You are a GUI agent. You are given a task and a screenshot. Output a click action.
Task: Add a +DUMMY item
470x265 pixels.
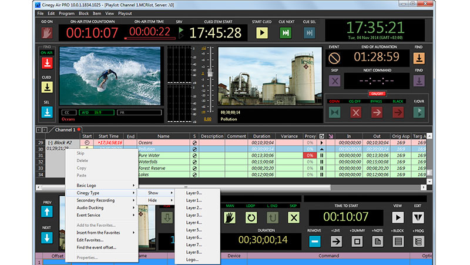[357, 241]
